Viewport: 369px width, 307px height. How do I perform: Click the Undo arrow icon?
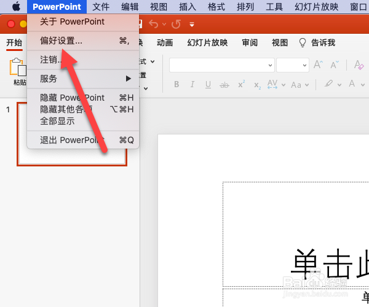click(154, 24)
